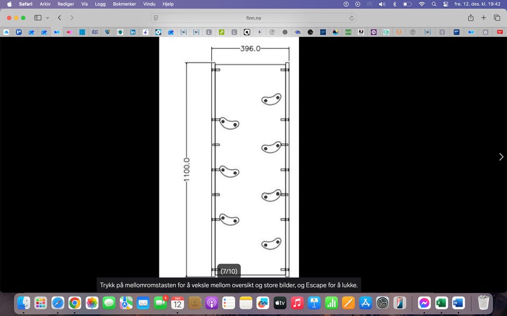Open Photos from the Dock
The image size is (507, 316).
[x=92, y=303]
